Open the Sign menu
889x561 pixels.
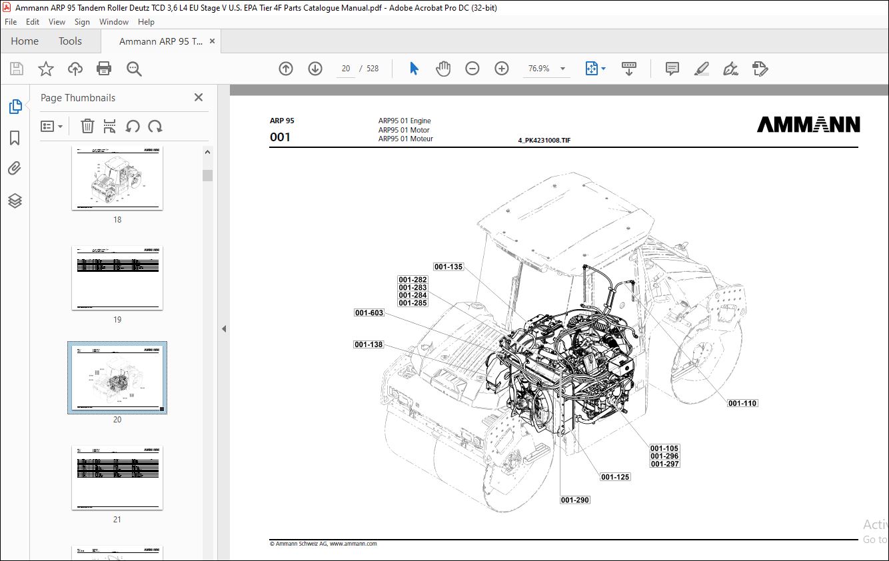(82, 22)
